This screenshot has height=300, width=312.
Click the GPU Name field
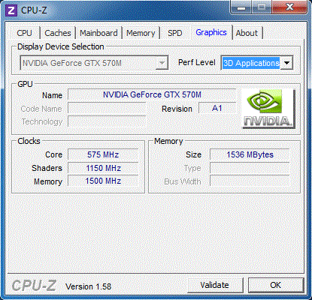152,94
